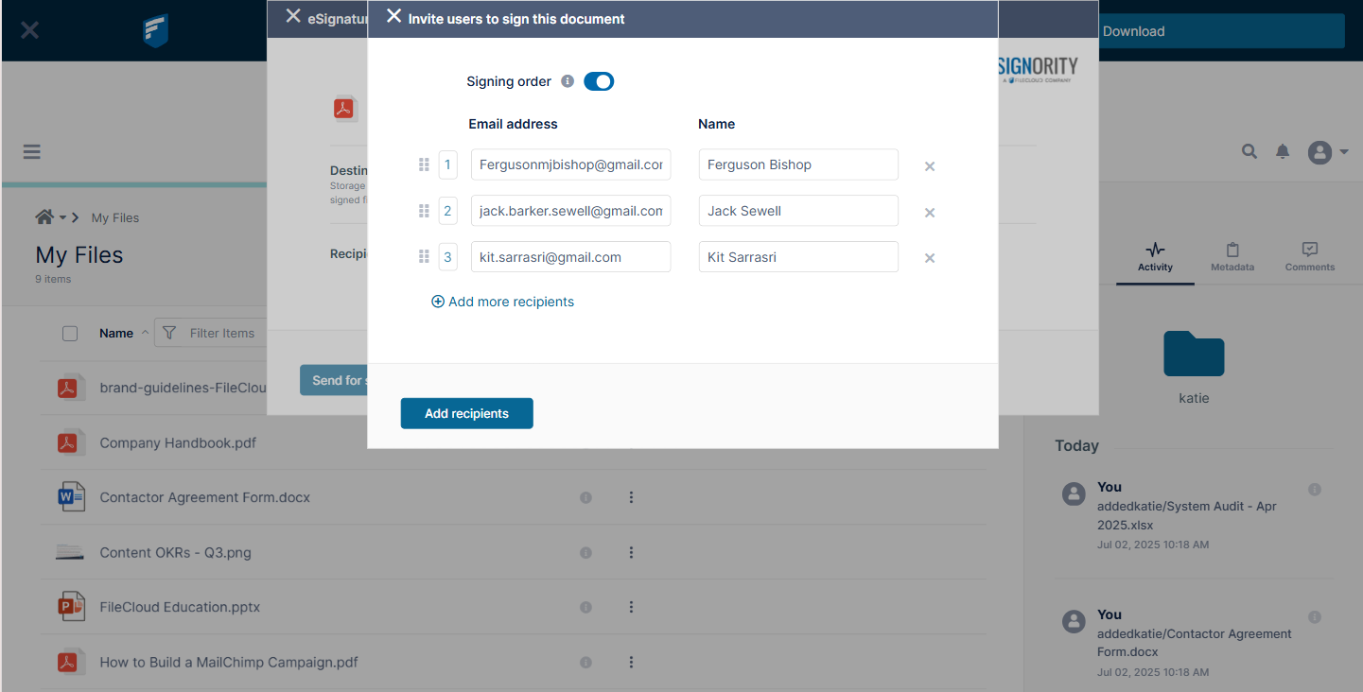Viewport: 1363px width, 692px height.
Task: Click drag handle beside recipient 3
Action: pyautogui.click(x=424, y=257)
